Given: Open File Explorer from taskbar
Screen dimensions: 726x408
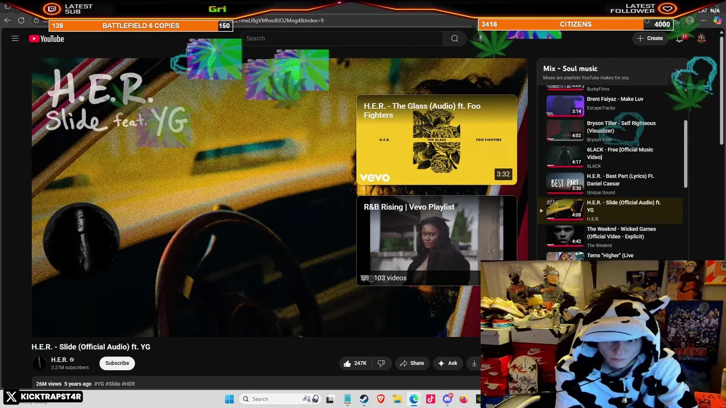Looking at the screenshot, I should [397, 399].
